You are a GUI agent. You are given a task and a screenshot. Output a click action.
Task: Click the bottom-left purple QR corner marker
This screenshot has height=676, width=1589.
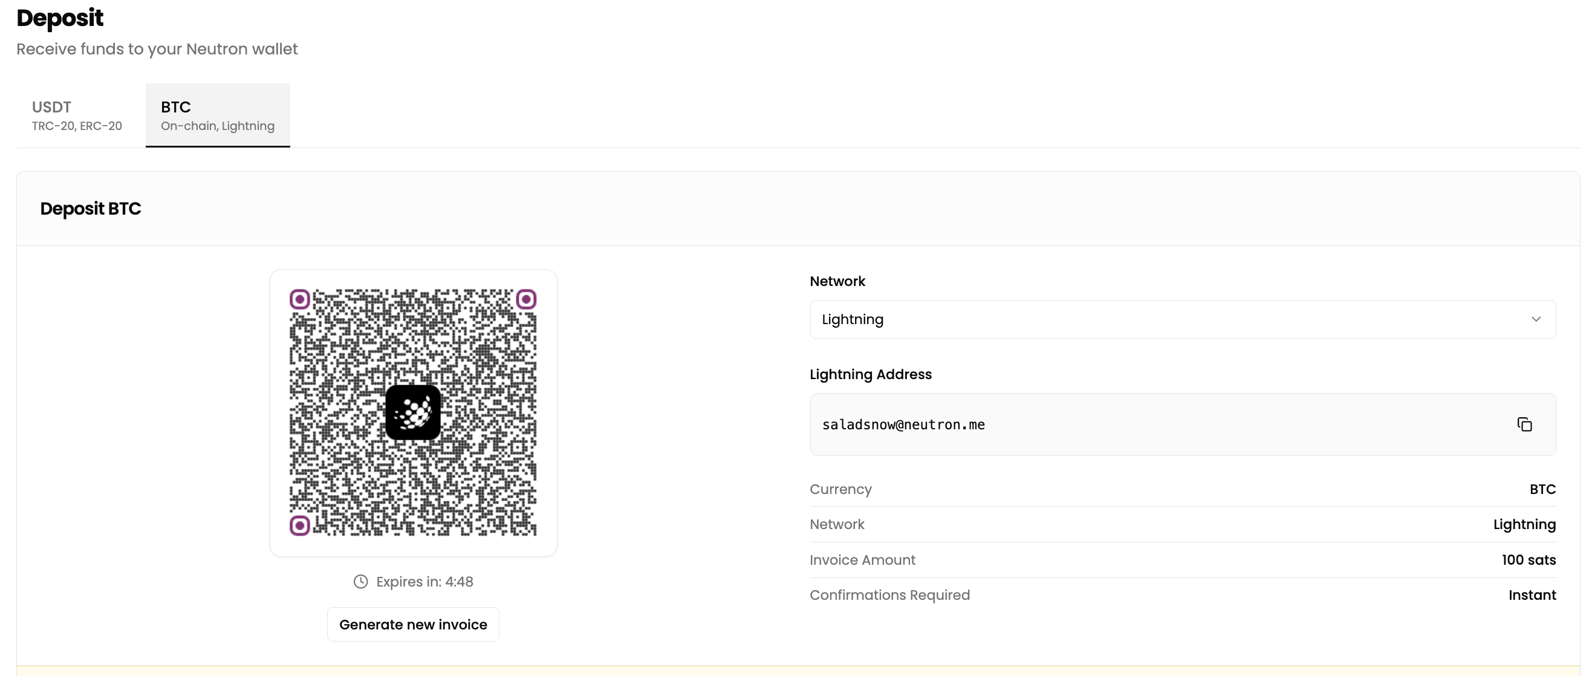(300, 525)
